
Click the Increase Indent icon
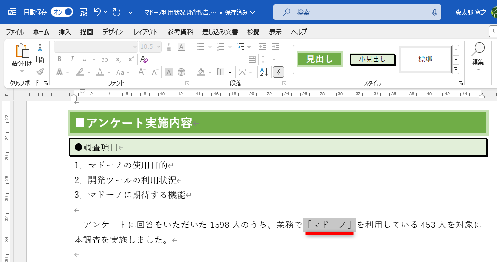(x=276, y=47)
